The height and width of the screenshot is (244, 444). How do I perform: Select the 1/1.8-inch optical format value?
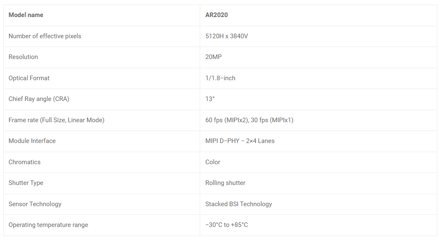point(220,78)
